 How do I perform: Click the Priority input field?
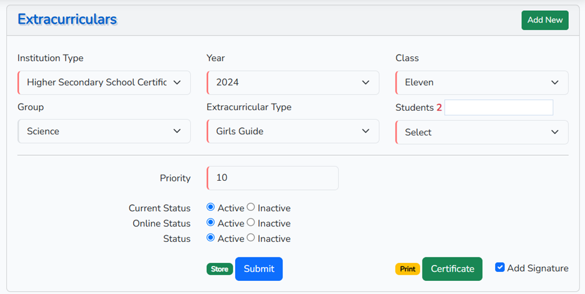273,178
